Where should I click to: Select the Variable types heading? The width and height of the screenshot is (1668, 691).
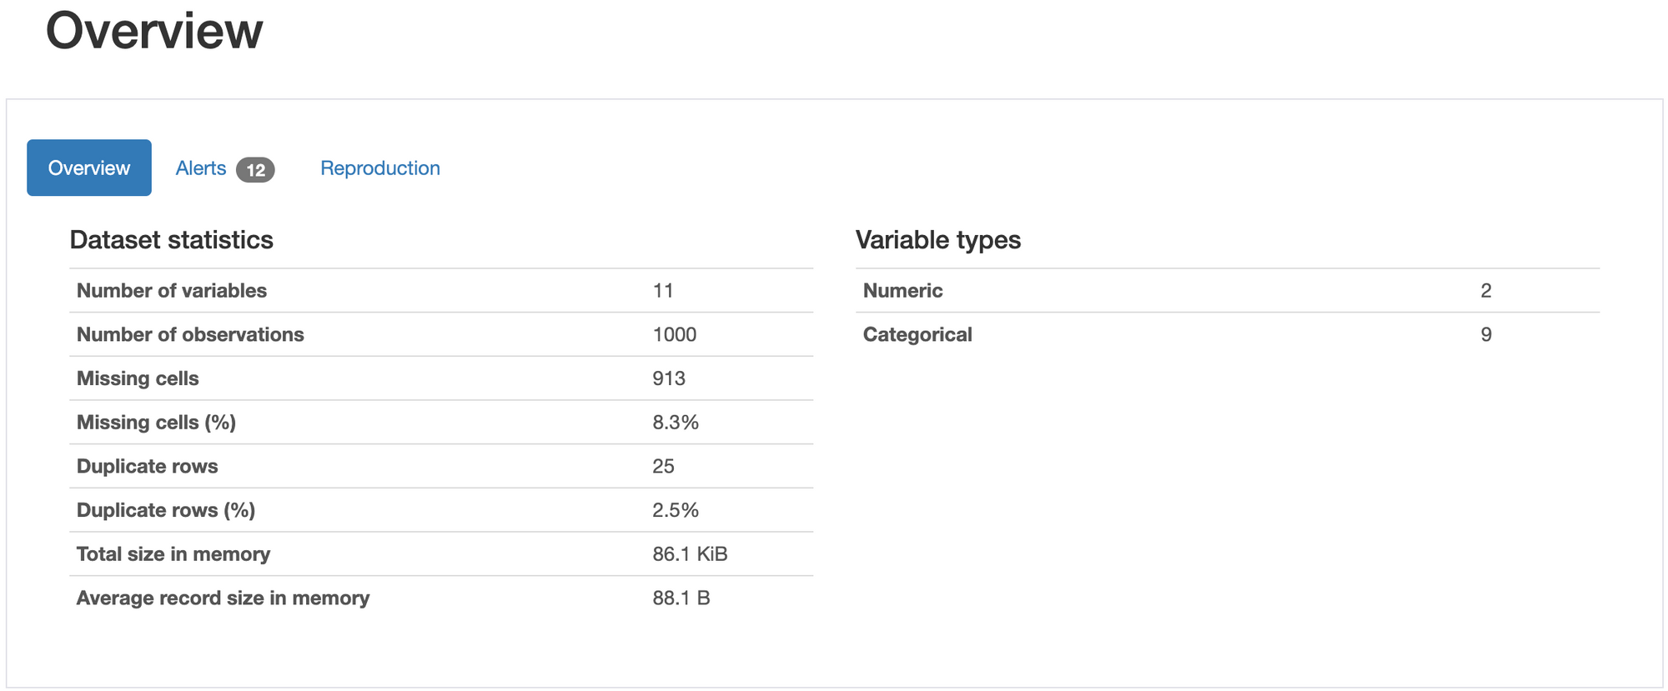(937, 240)
